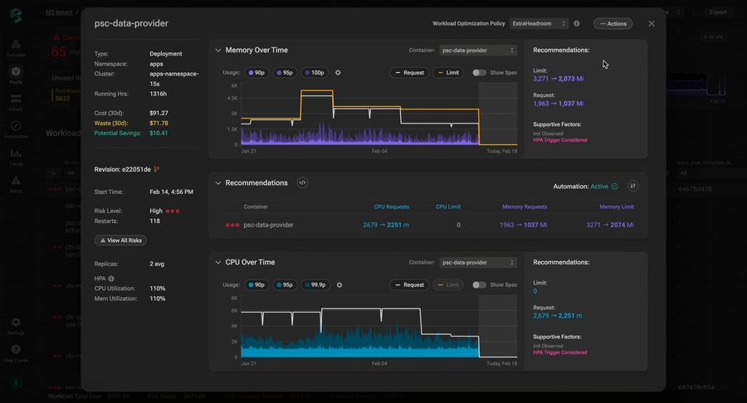
Task: Open the Actions menu
Action: [x=613, y=24]
